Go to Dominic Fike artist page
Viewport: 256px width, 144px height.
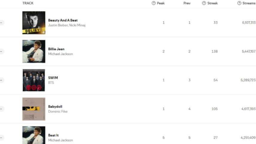(x=58, y=111)
